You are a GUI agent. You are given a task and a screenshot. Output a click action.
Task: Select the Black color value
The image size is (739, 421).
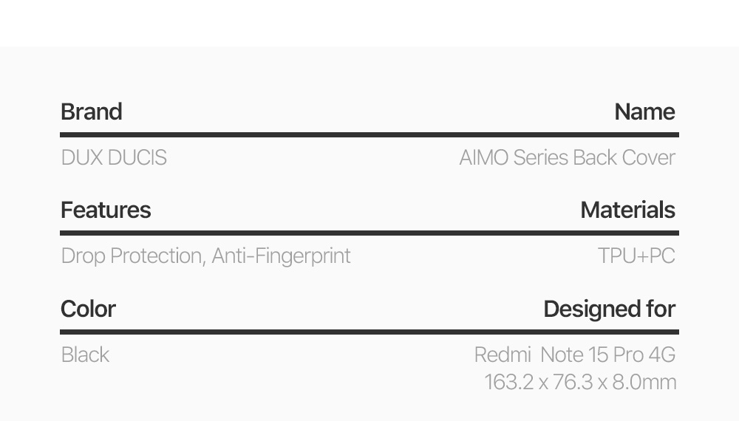[85, 355]
